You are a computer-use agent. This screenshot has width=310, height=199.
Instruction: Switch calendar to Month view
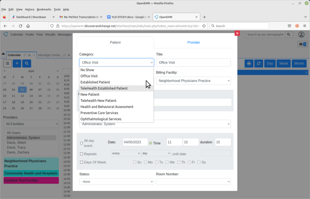[x=299, y=63]
